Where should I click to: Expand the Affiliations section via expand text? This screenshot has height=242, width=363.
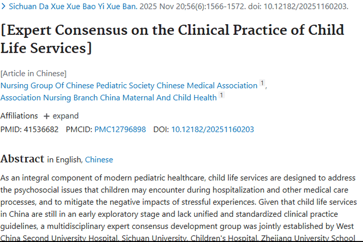coord(65,116)
